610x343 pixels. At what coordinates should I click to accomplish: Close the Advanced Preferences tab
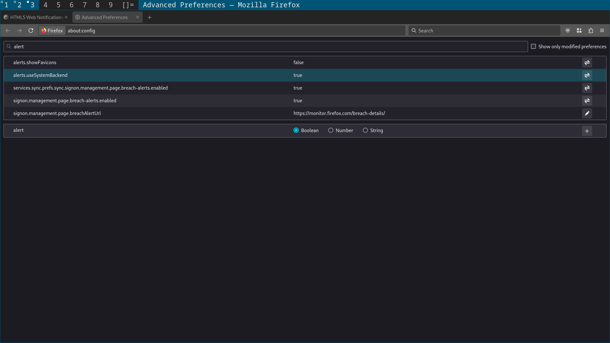click(x=138, y=17)
